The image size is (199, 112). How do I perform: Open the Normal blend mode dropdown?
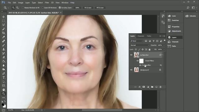pyautogui.click(x=140, y=45)
